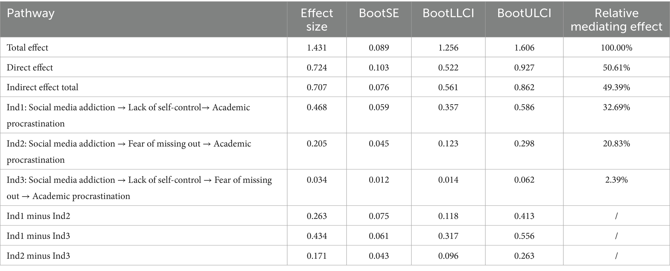Click the Relative mediating effect header
Image resolution: width=670 pixels, height=271 pixels.
[616, 19]
